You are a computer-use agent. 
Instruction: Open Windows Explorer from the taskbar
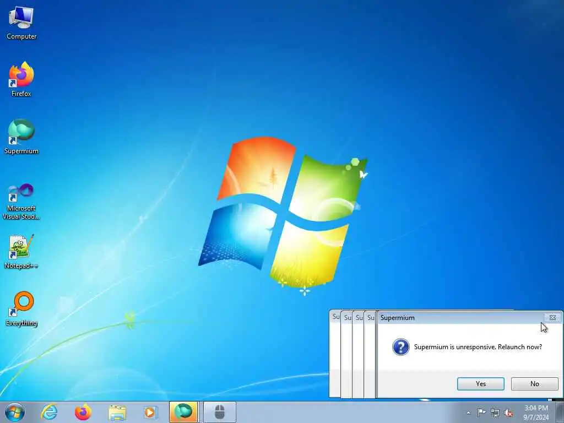(117, 412)
